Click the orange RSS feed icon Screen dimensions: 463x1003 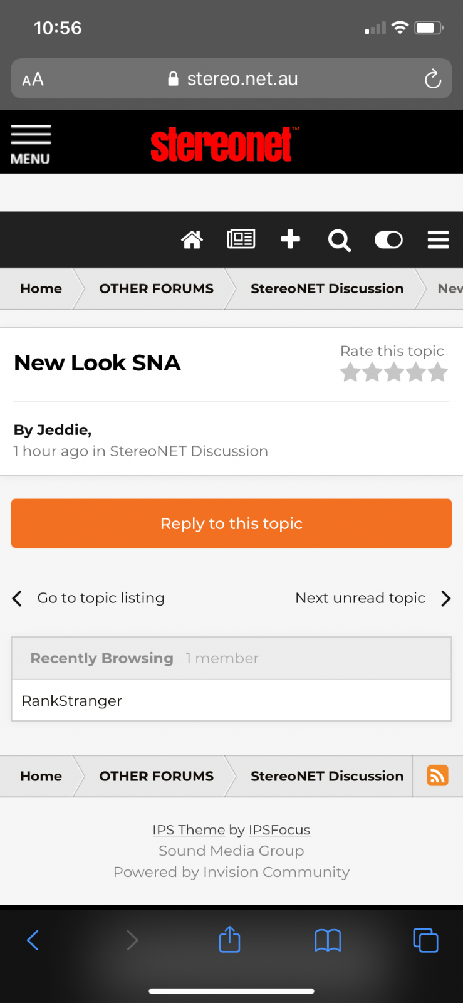[x=437, y=775]
